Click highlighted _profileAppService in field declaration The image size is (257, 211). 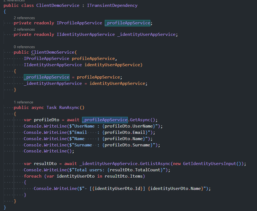click(x=127, y=23)
